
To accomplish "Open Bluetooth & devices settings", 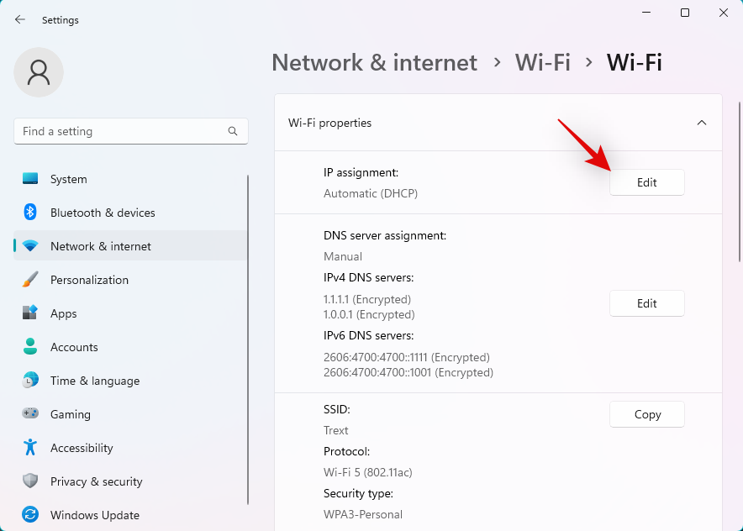I will (104, 213).
